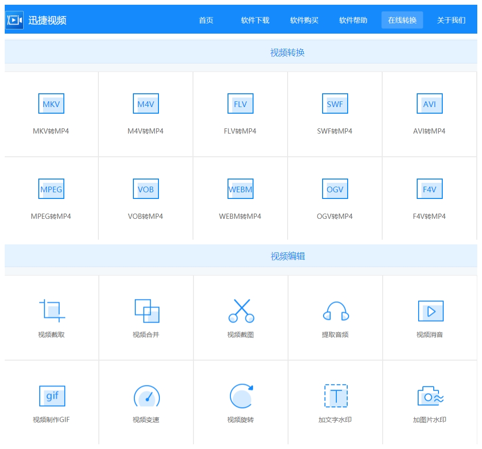Open the 视频制作GIF label

click(52, 420)
